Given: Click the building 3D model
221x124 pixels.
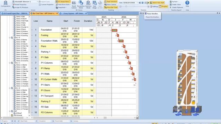Looking at the screenshot, I should pos(187,83).
